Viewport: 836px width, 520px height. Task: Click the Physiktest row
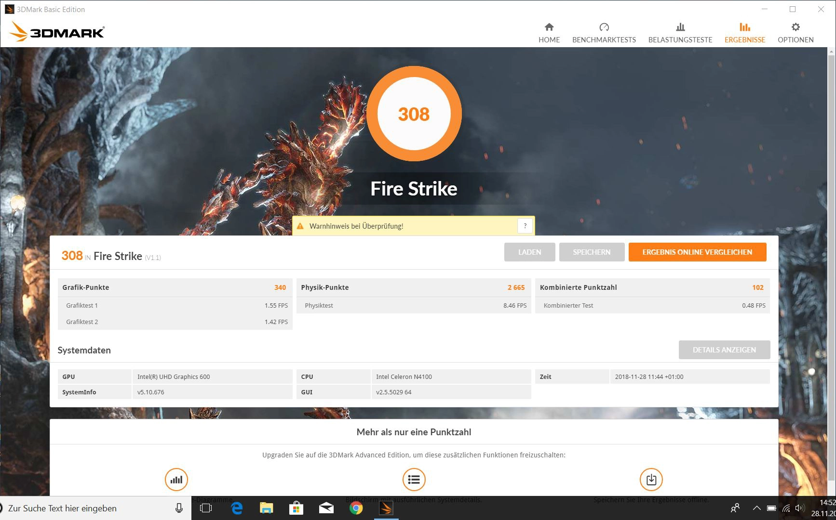pos(414,305)
